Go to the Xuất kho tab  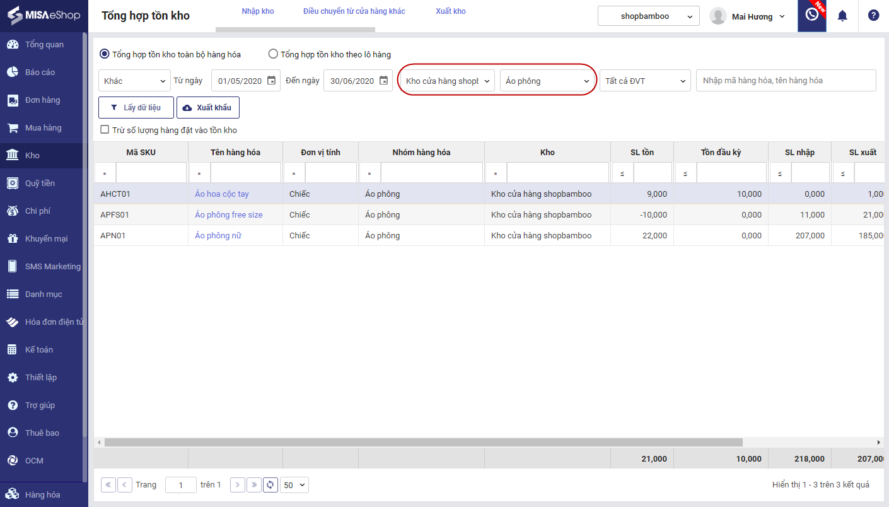(451, 11)
